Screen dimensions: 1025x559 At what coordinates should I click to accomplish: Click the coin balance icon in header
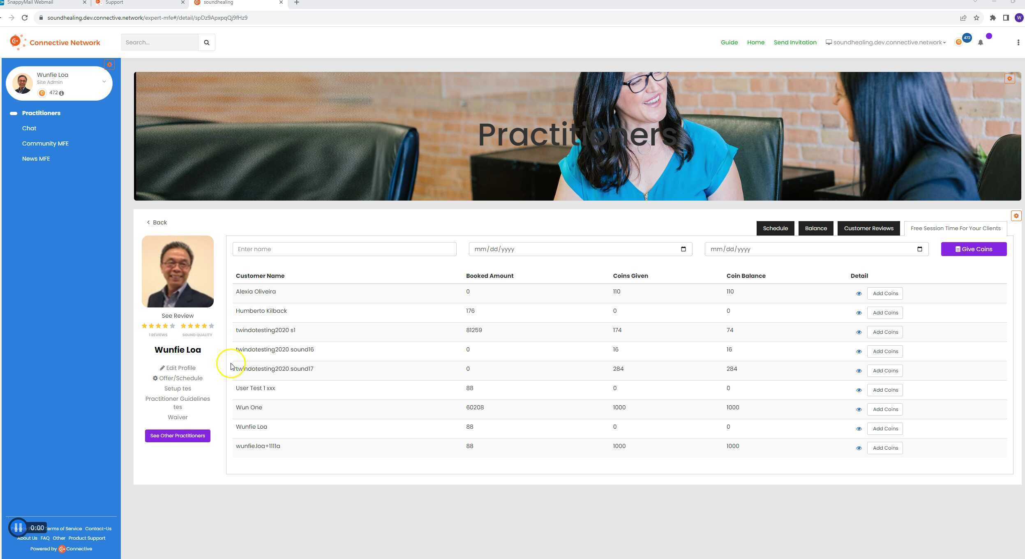[x=958, y=42]
